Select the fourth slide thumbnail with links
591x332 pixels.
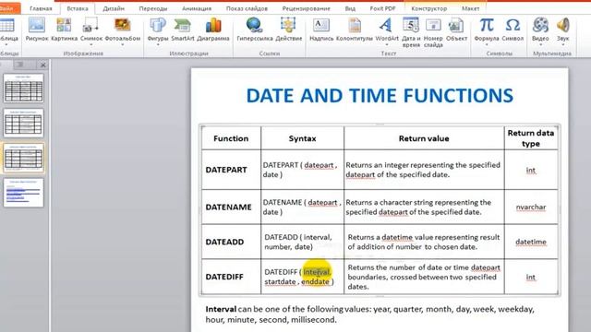coord(23,193)
